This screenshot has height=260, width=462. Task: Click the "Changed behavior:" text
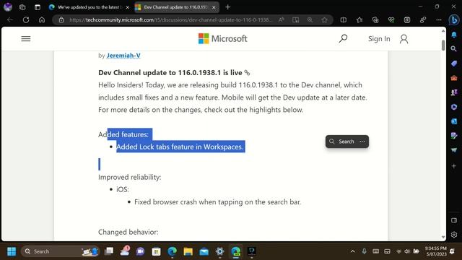[128, 232]
